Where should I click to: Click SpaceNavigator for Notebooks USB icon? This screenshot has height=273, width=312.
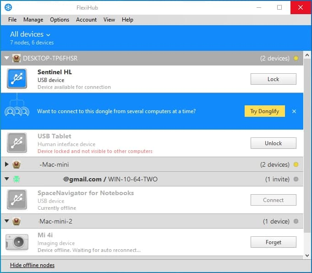[17, 199]
